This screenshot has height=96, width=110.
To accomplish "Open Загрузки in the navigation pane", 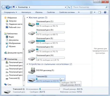I will click(13, 21).
